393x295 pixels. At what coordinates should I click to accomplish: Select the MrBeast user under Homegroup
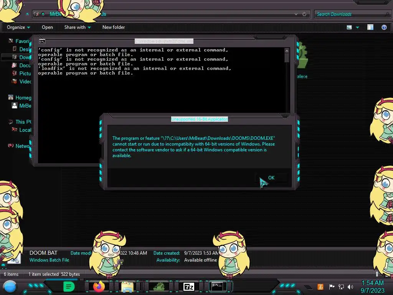21,105
